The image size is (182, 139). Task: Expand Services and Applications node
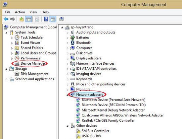(6, 79)
